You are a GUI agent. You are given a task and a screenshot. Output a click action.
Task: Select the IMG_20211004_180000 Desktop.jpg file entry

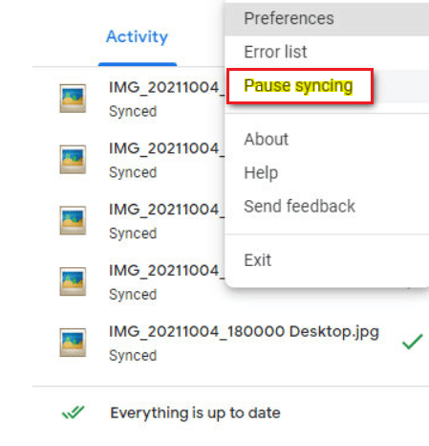click(230, 343)
